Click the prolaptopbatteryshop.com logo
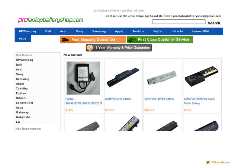Viewport: 238px width, 168px height. [51, 20]
